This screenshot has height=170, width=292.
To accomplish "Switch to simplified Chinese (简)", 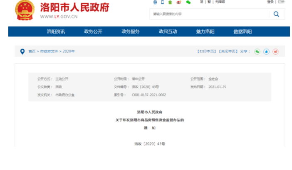I will (x=201, y=2).
